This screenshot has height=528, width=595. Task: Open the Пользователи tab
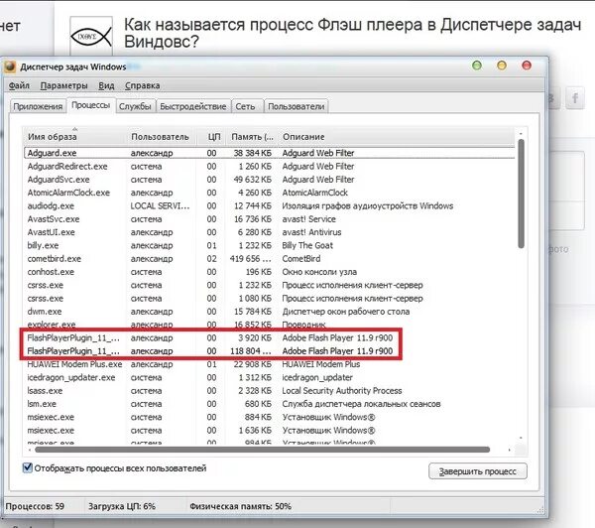296,106
